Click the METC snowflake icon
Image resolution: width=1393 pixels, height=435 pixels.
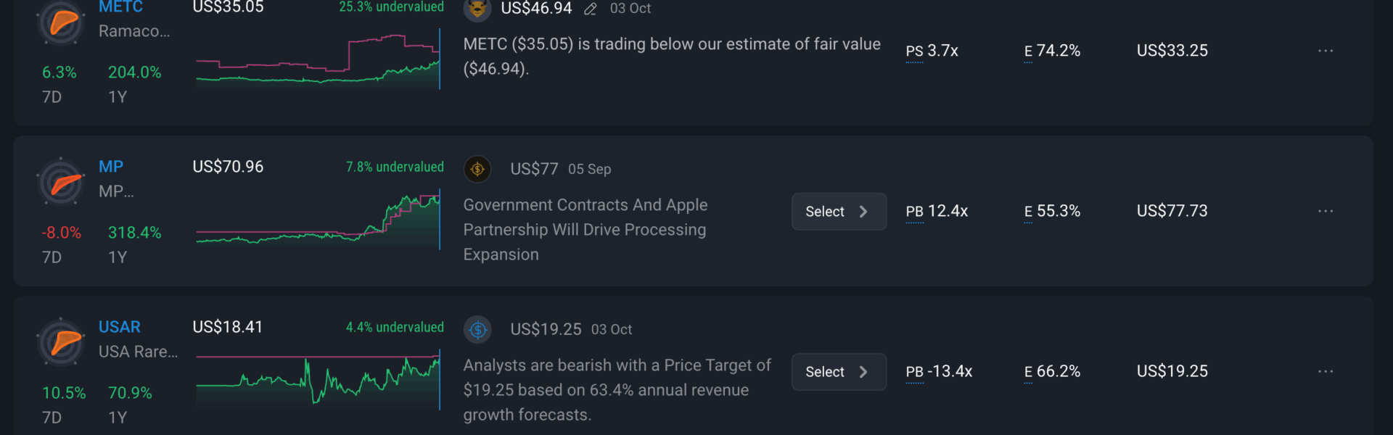61,22
